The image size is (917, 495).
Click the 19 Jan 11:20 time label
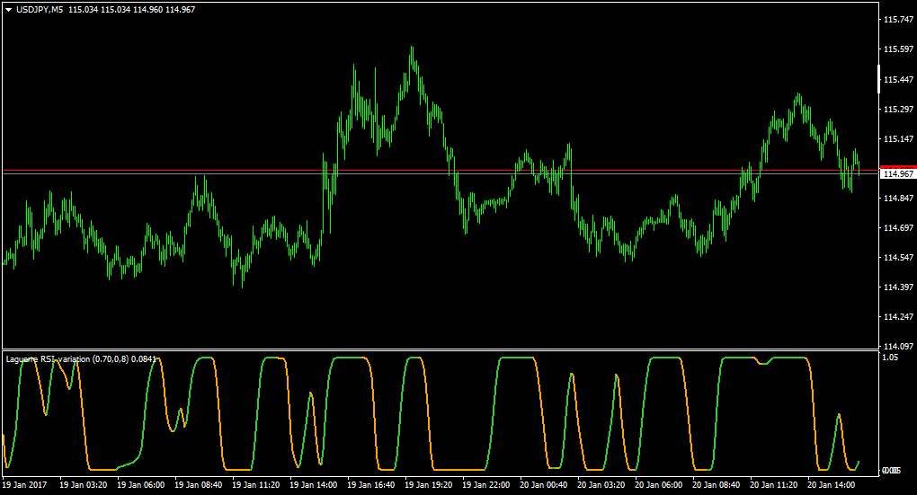[256, 484]
